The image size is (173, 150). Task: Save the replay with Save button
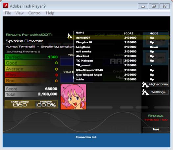point(156,129)
